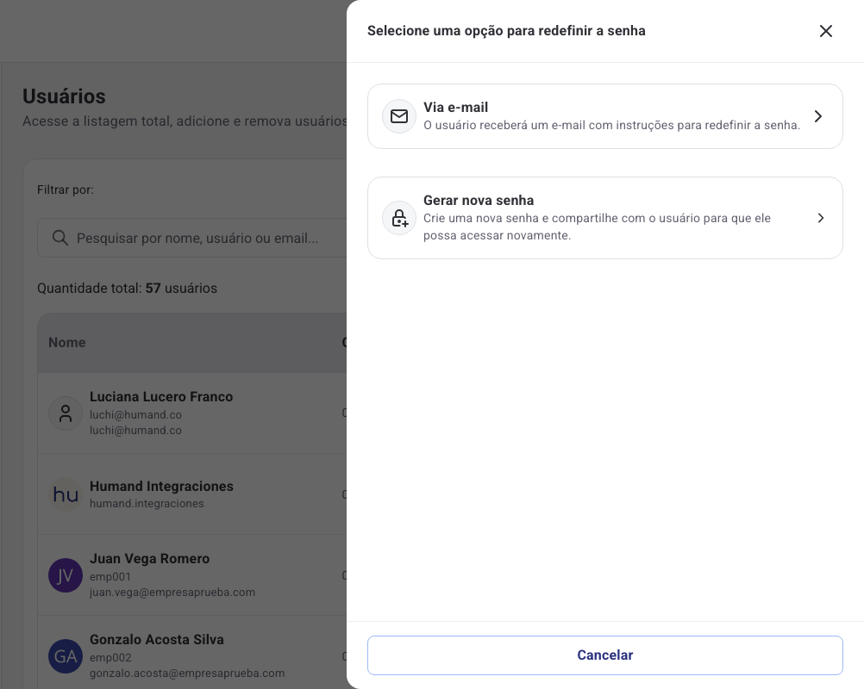Screen dimensions: 864x689
Task: Click the Filtrar por label
Action: (x=65, y=189)
